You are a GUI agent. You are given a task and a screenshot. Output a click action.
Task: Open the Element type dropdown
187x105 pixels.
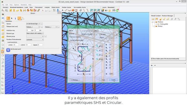(x=35, y=33)
